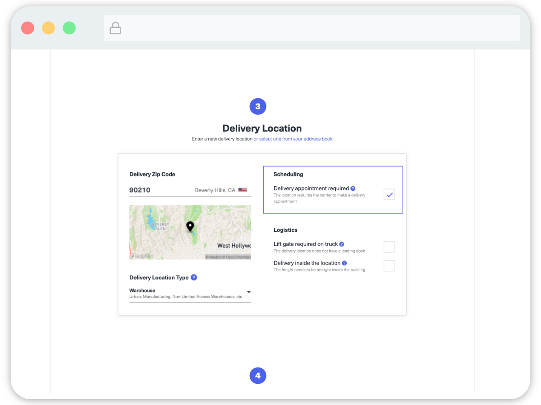Check the Delivery inside the location box

coord(389,266)
